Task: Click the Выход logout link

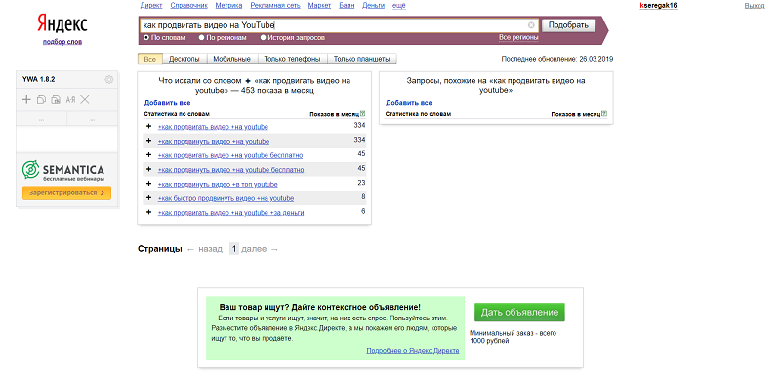Action: pos(754,6)
